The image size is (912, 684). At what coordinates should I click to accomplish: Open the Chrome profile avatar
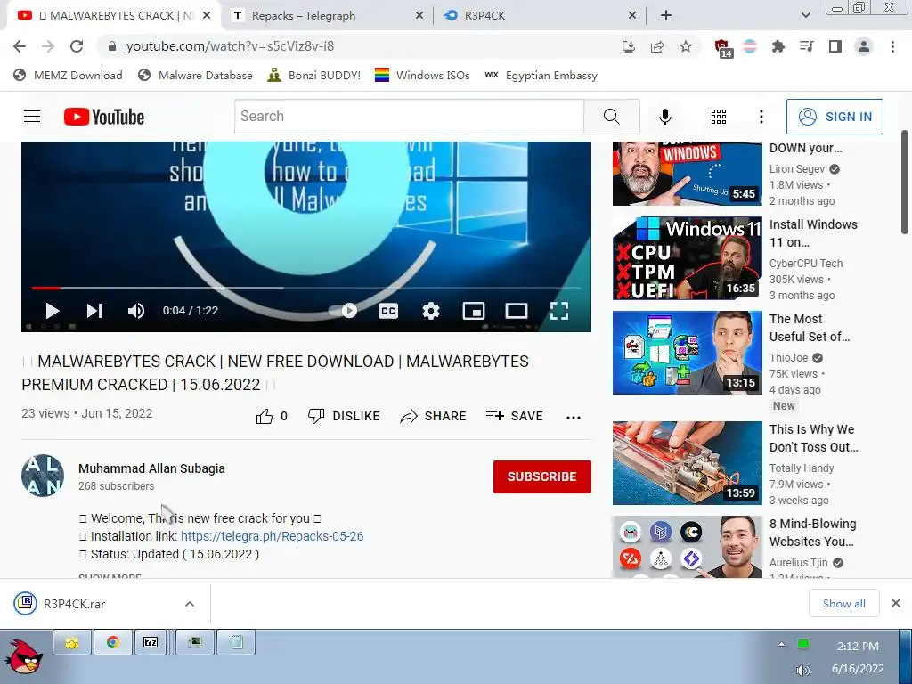(864, 46)
